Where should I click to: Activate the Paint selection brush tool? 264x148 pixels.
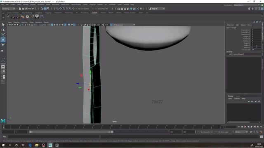point(3,35)
